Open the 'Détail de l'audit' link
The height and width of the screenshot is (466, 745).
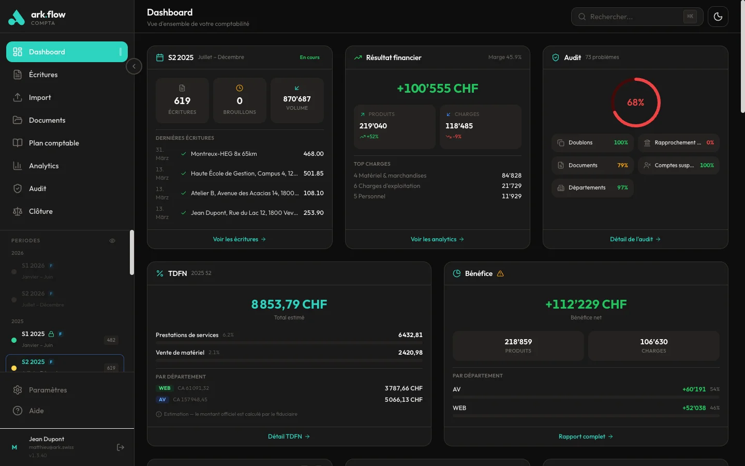tap(635, 239)
